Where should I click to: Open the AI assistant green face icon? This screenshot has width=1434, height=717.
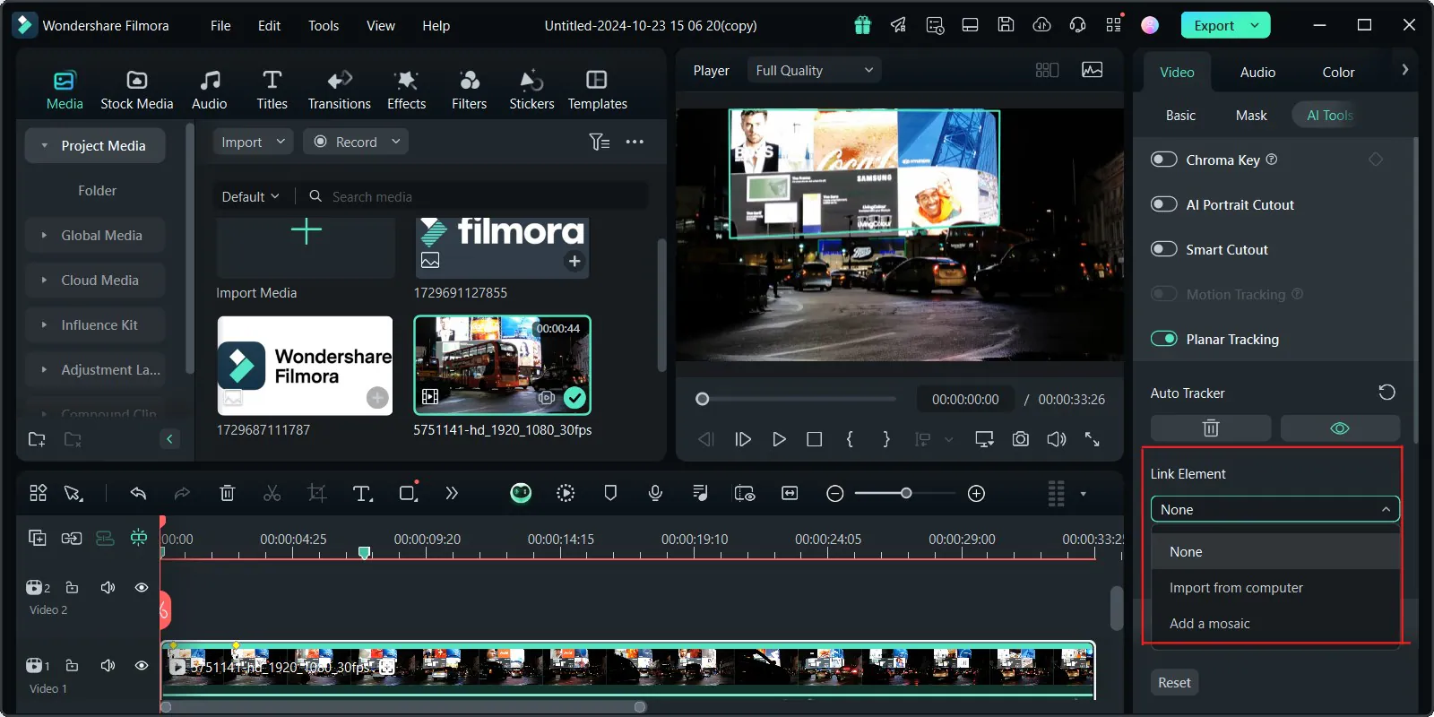point(521,493)
